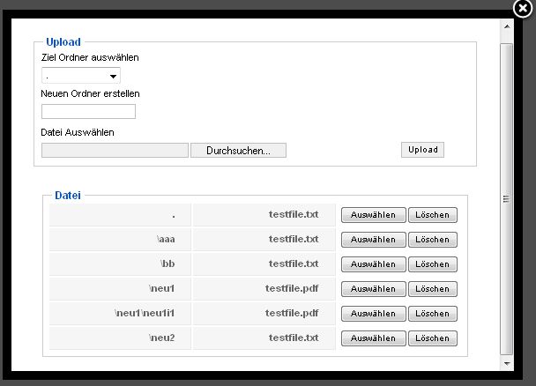Choose Auswählen for the \aaa folder file
The image size is (536, 386).
coord(373,240)
